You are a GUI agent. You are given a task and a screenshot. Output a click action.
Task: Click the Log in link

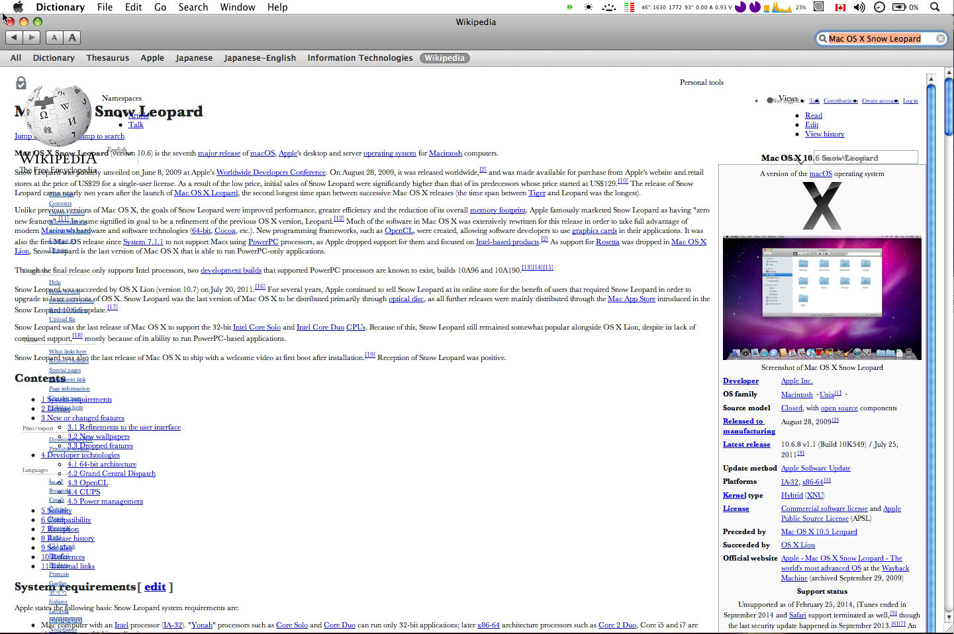(x=910, y=101)
